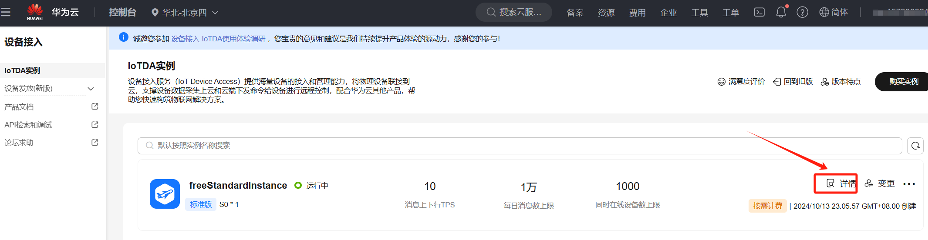Open the 费用 menu
The width and height of the screenshot is (928, 240).
click(x=637, y=13)
